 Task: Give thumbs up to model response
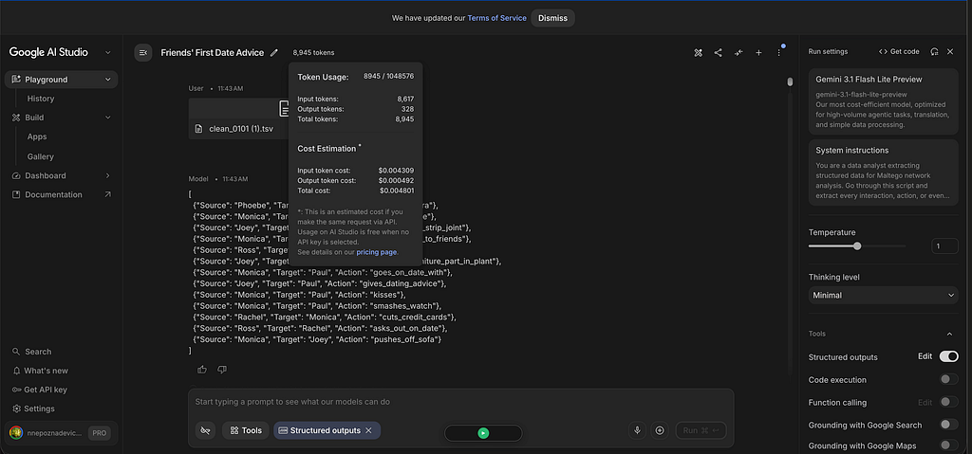(202, 369)
